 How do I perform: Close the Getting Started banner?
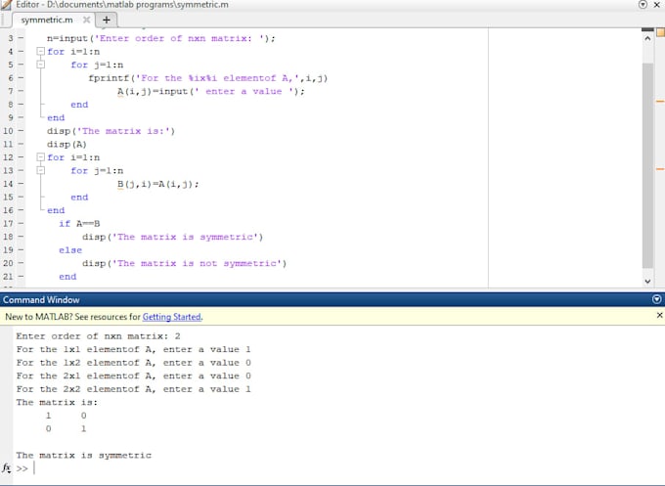[659, 315]
